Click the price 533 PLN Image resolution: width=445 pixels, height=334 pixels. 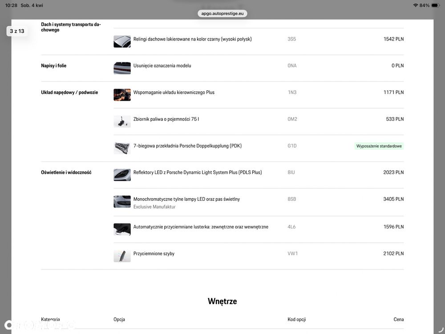pos(395,119)
